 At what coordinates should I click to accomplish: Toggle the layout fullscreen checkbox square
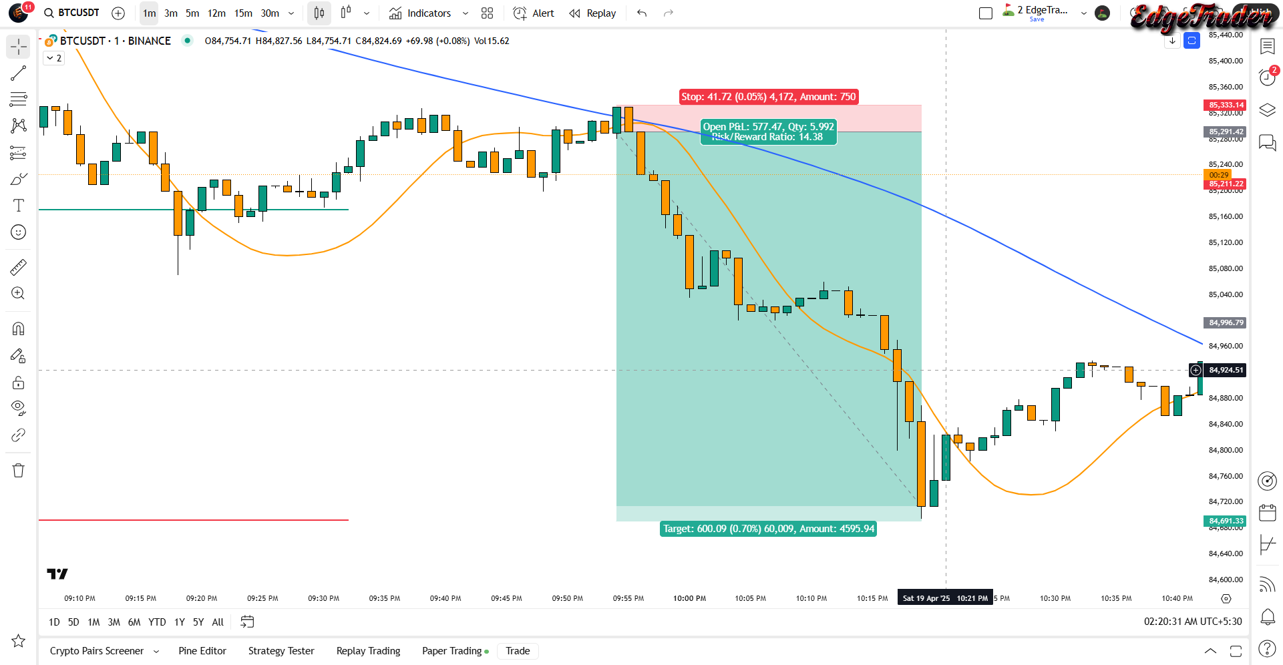(986, 13)
